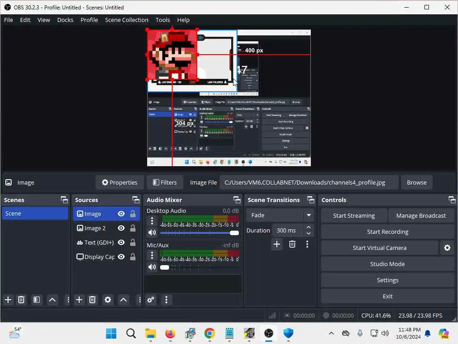
Task: Open Audio Mixer bottom three-dot menu
Action: tap(166, 300)
